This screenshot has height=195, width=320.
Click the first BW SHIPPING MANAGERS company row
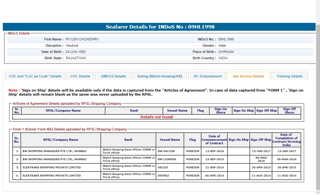61,151
